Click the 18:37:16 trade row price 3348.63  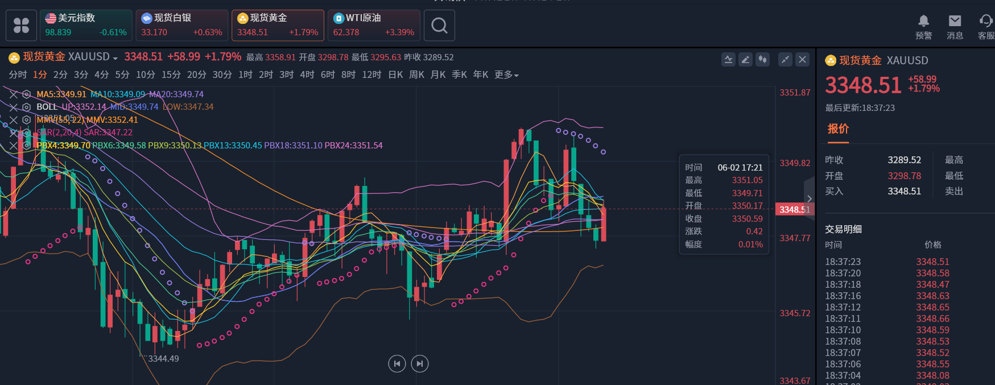pyautogui.click(x=932, y=296)
